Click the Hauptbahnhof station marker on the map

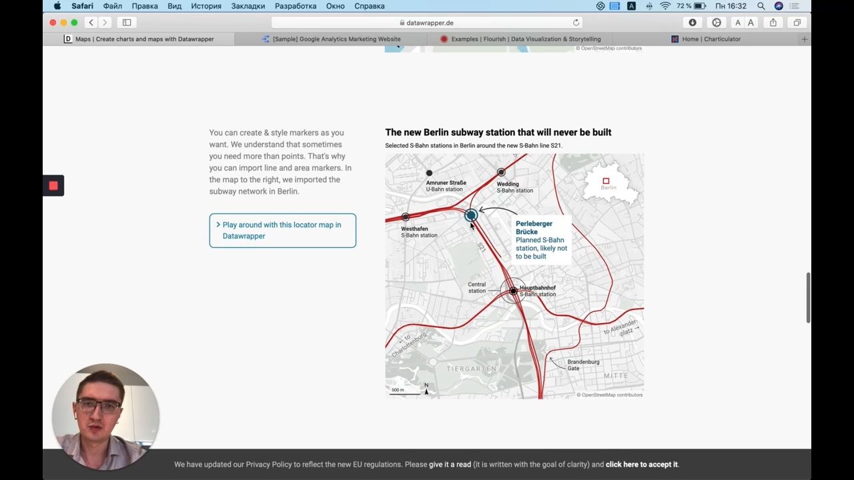[512, 291]
